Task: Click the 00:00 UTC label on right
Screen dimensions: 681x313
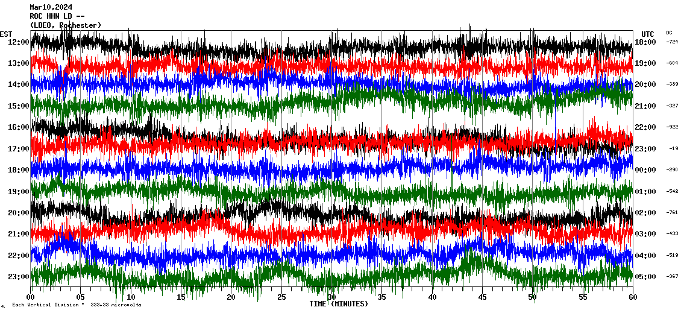Action: (x=645, y=170)
